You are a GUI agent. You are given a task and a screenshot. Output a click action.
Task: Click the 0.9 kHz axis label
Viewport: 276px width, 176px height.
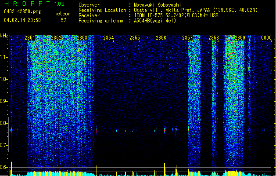tap(4, 101)
